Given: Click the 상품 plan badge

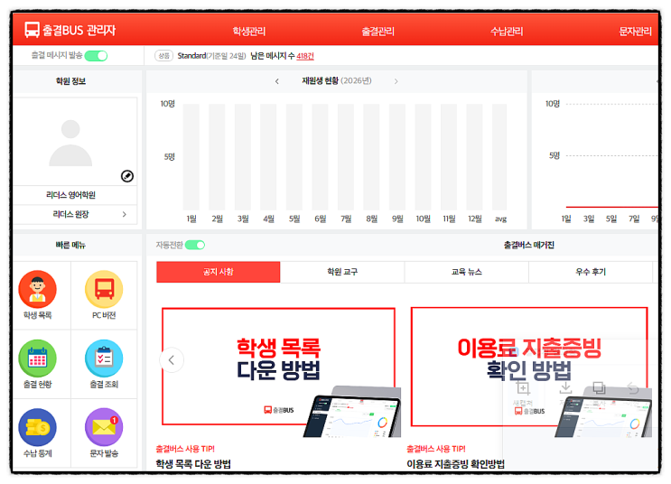Looking at the screenshot, I should [163, 56].
